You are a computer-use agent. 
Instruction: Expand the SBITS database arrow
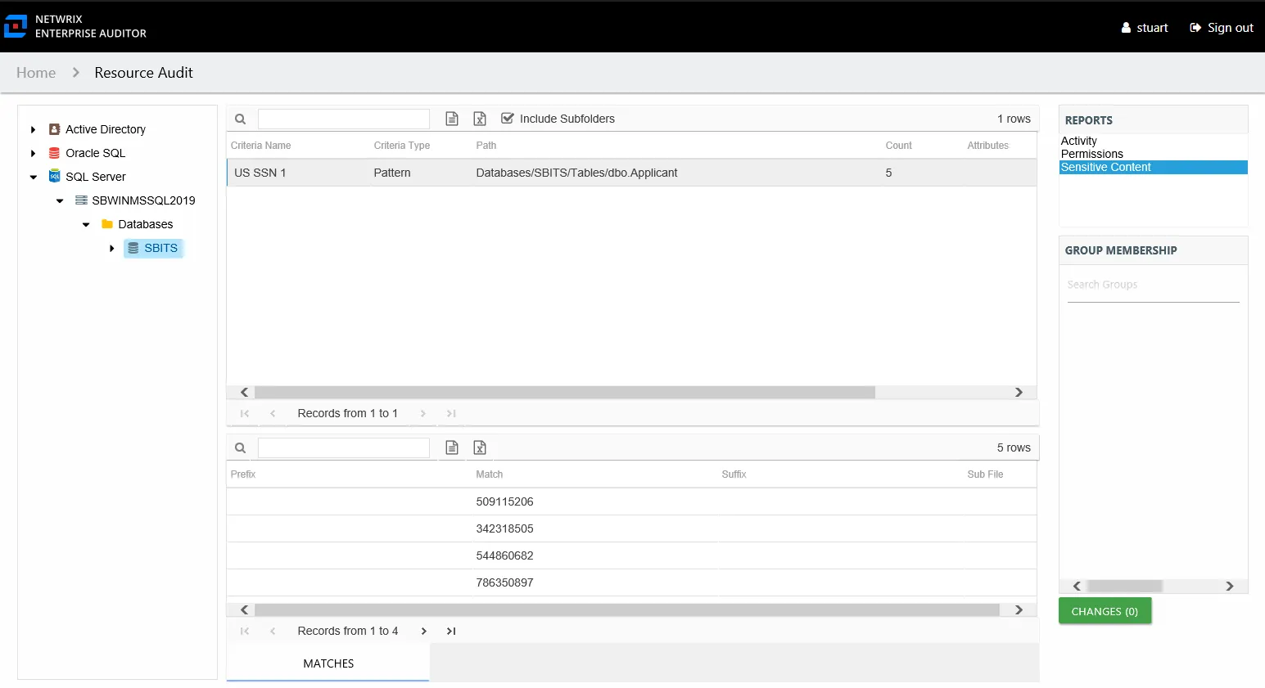coord(112,248)
